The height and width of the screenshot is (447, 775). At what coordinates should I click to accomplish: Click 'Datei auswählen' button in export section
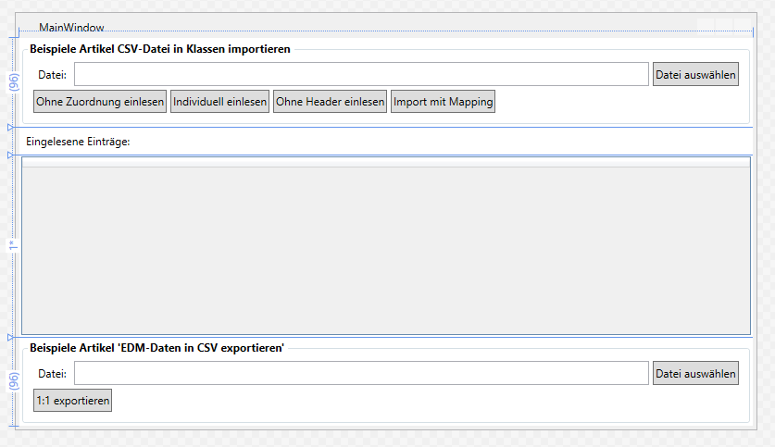[x=695, y=374]
